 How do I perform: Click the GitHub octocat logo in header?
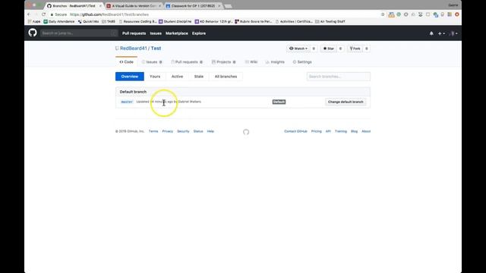(33, 33)
